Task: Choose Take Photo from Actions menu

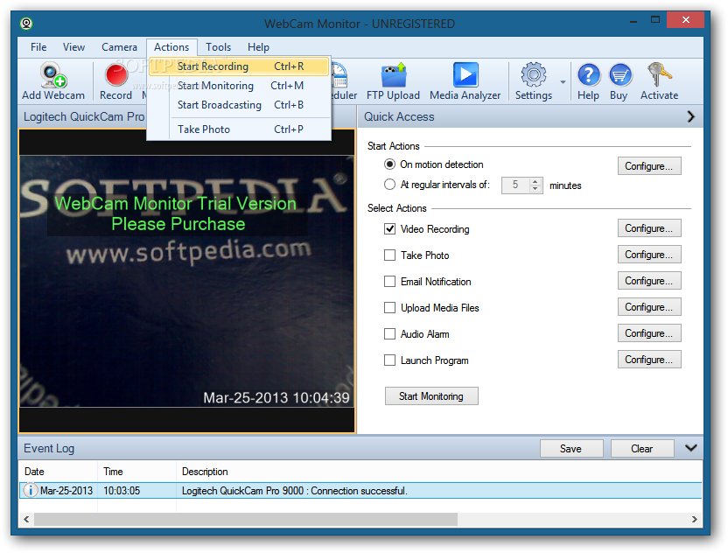Action: 239,129
